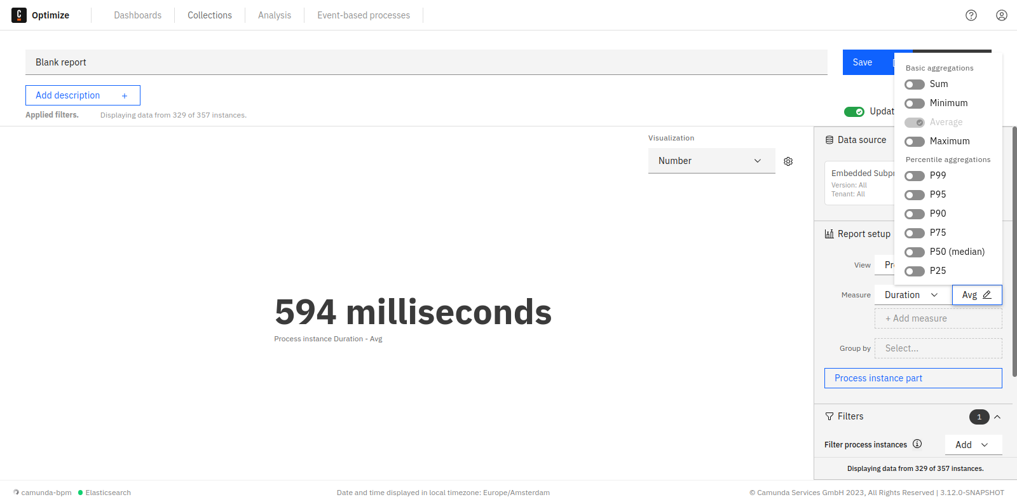1017x504 pixels.
Task: Enable the P50 (median) toggle
Action: 915,252
